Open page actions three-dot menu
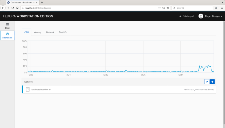225x128 pixels. pos(159,8)
